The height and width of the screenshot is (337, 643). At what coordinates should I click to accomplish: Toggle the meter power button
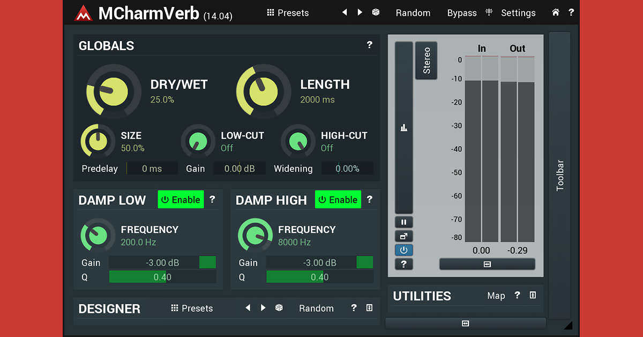[404, 250]
